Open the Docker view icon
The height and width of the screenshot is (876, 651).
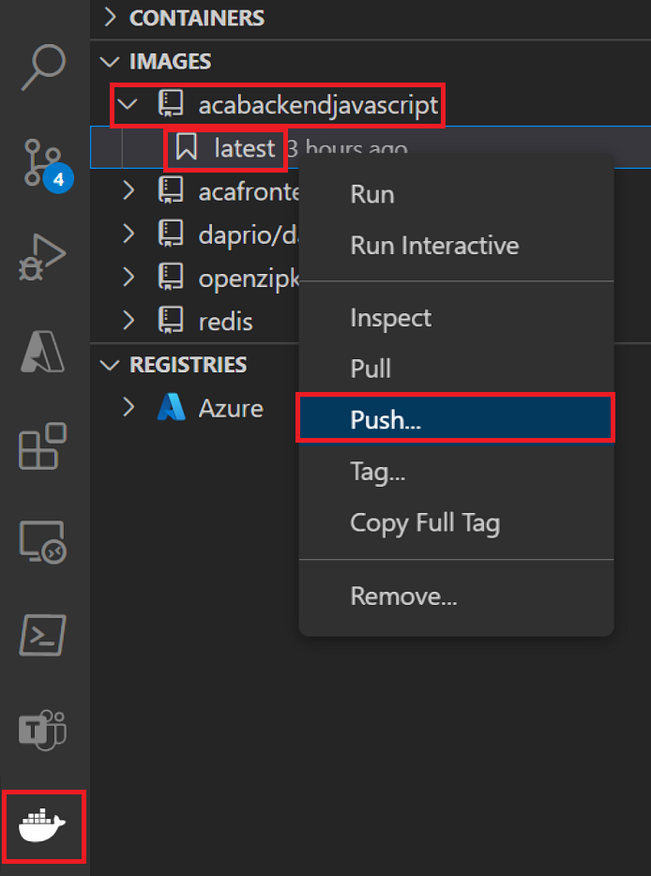tap(44, 825)
